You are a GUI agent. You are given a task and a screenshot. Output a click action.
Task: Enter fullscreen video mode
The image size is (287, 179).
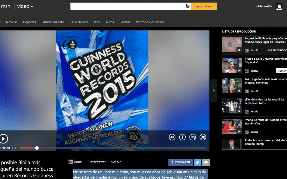pos(203,137)
